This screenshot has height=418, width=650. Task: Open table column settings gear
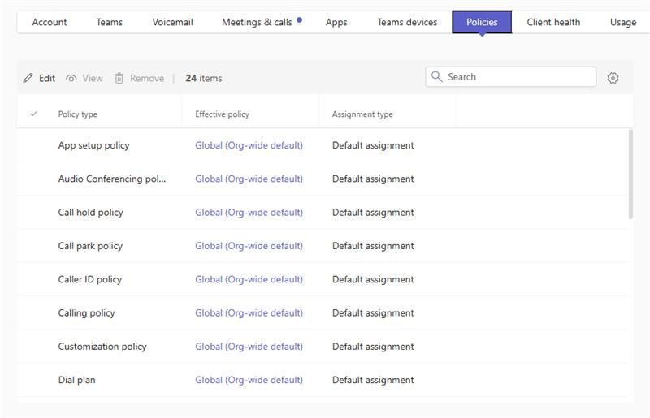[613, 78]
